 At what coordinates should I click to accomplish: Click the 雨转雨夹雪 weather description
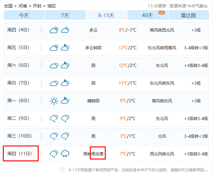pyautogui.click(x=93, y=154)
